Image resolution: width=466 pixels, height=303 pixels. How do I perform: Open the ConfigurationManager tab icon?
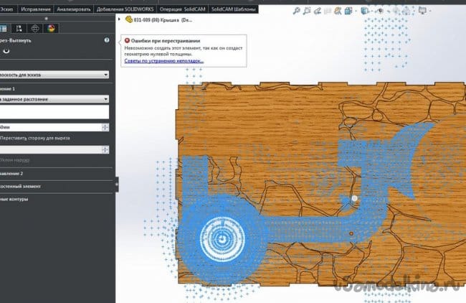(19, 28)
